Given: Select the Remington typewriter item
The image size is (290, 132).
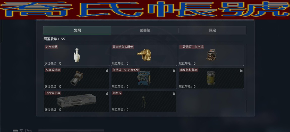Looking at the screenshot, I should 211,55.
